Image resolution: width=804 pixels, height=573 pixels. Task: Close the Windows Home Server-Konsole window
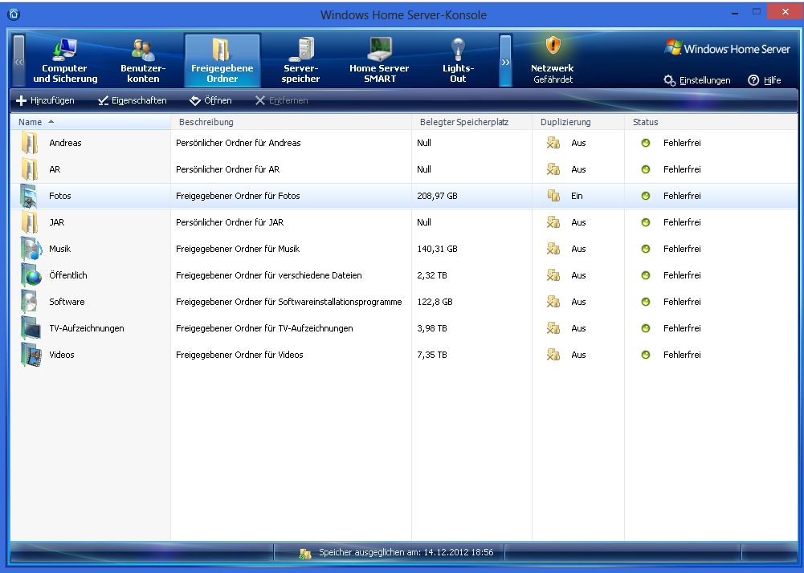tap(785, 12)
